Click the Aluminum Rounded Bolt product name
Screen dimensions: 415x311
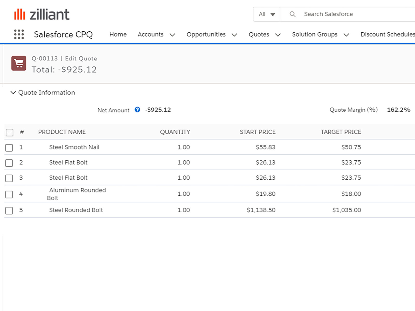pos(77,194)
